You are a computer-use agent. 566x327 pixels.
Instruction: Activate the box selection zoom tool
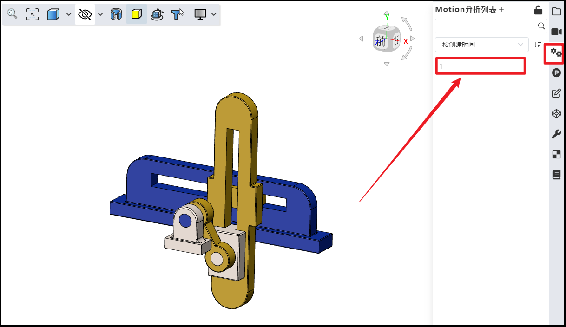[x=33, y=14]
